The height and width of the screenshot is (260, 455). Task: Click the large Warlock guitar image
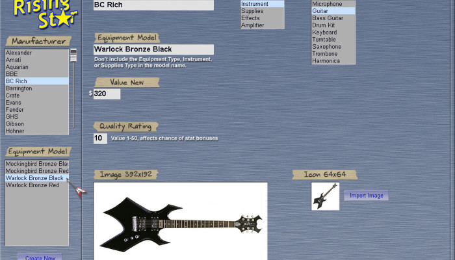pos(180,221)
